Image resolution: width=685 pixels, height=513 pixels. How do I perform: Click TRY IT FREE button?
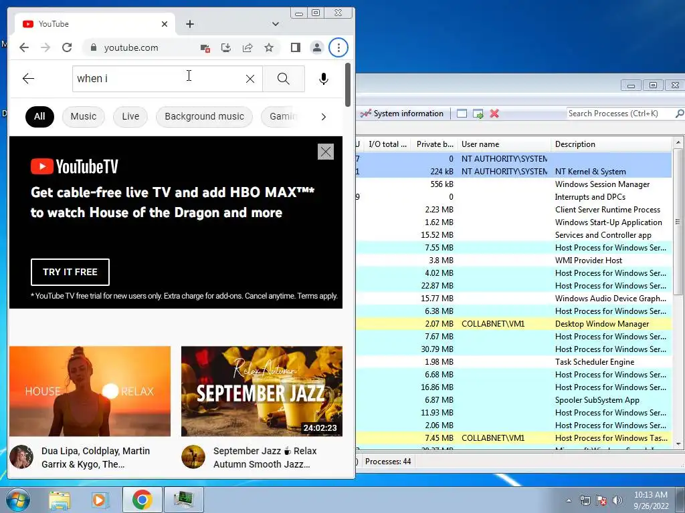[70, 272]
